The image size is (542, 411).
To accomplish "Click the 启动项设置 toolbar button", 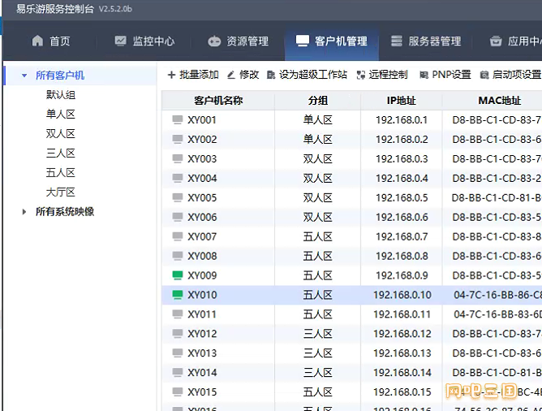I will pos(510,75).
